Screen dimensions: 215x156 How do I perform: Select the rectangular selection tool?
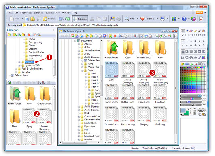pyautogui.click(x=183, y=31)
